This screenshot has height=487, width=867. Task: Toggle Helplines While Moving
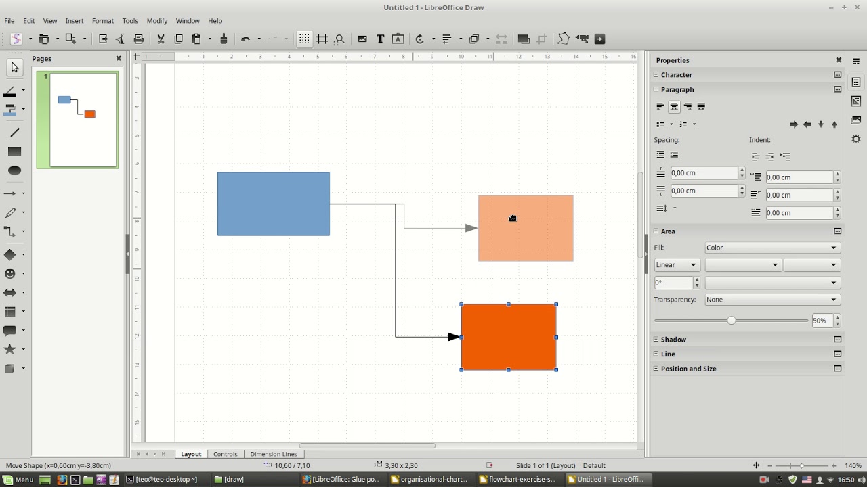tap(322, 39)
